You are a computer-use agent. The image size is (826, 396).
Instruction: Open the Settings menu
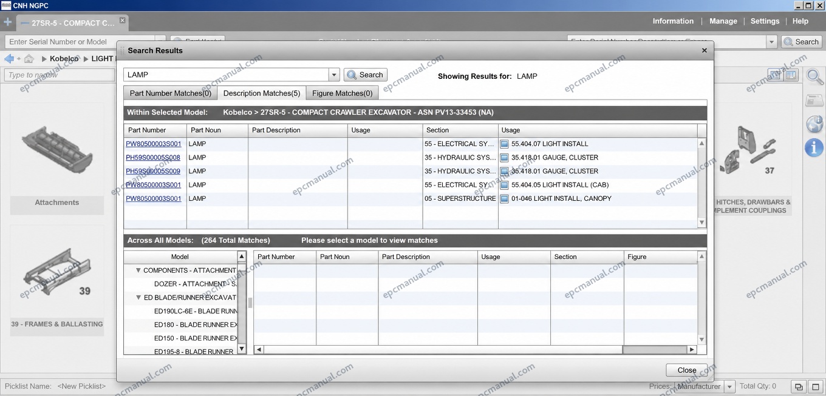[x=765, y=21]
